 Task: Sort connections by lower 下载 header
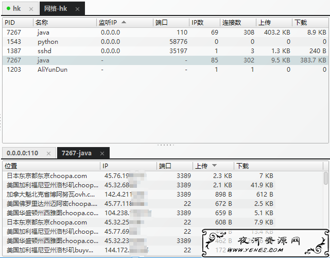[278, 166]
